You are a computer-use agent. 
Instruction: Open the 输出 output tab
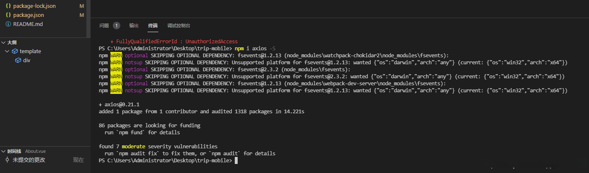click(x=134, y=26)
